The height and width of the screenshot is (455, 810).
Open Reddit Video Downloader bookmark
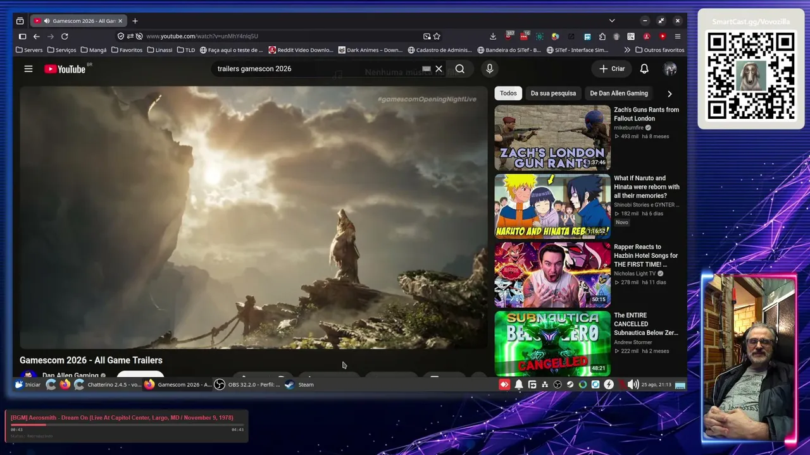(x=301, y=50)
